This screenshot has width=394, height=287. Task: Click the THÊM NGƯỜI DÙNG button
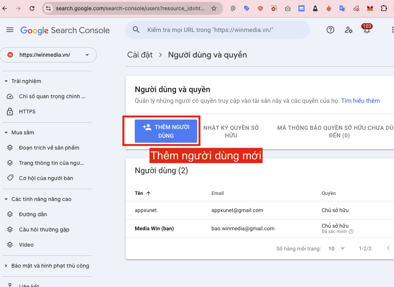166,131
